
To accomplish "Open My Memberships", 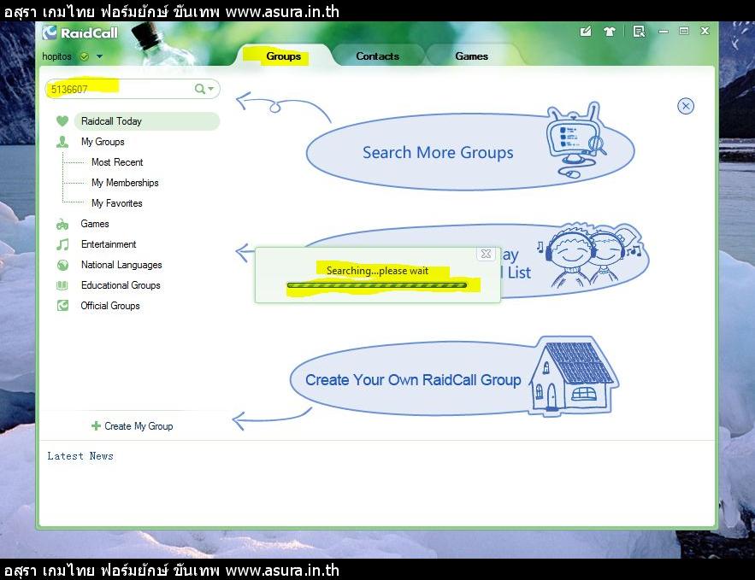I will [x=125, y=183].
